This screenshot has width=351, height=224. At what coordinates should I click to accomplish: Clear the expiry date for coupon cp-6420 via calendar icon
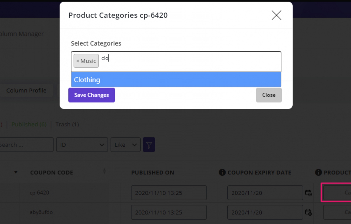pos(309,193)
